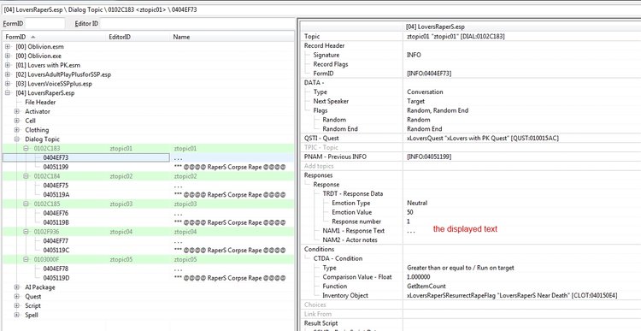Select record 0405119C
This screenshot has height=331, width=641.
coord(148,250)
